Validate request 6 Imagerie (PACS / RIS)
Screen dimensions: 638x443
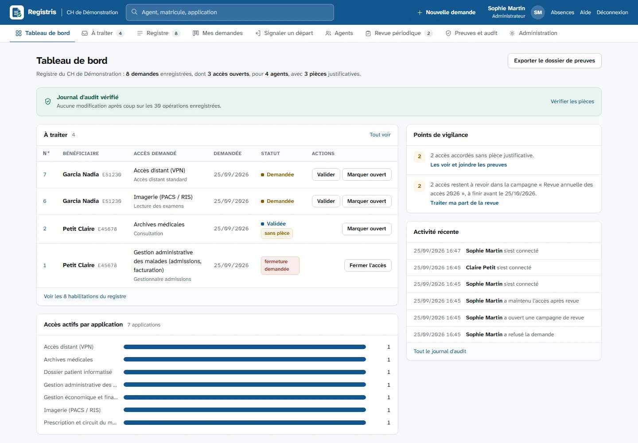pos(326,201)
